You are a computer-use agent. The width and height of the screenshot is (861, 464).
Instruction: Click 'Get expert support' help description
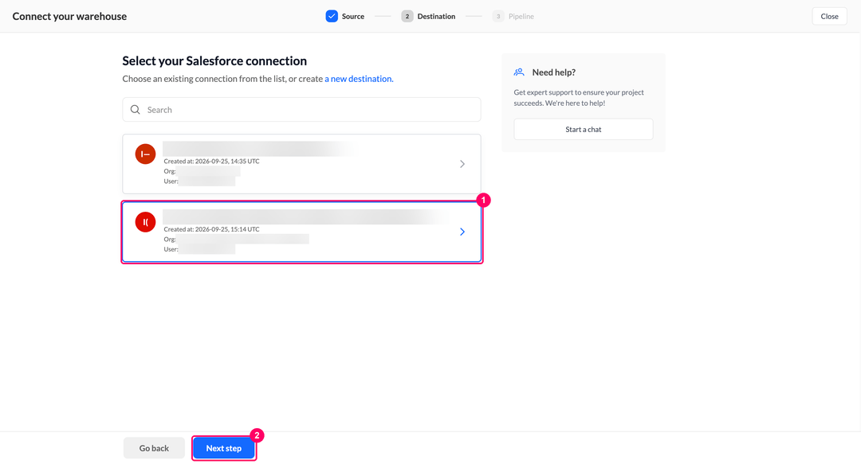tap(579, 98)
